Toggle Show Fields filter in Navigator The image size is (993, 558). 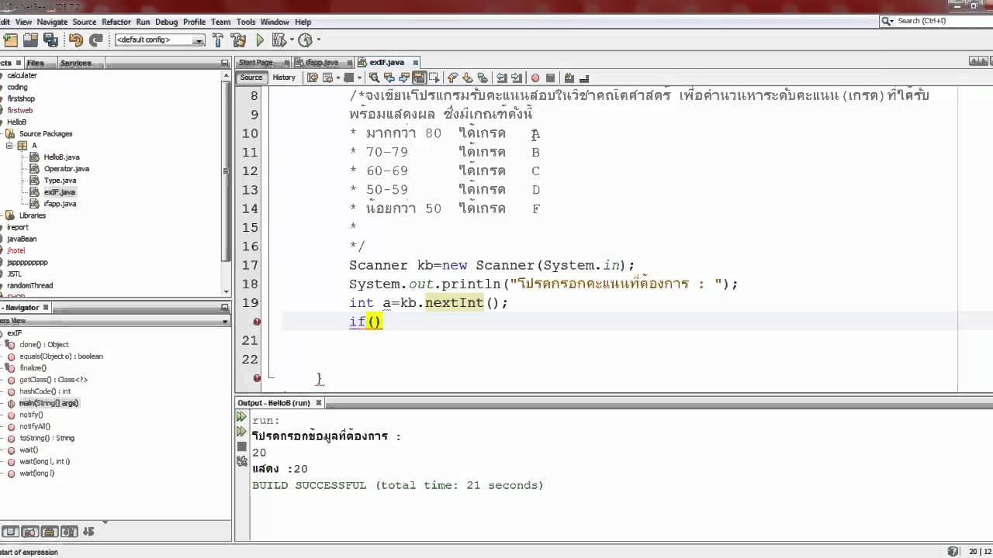point(29,532)
